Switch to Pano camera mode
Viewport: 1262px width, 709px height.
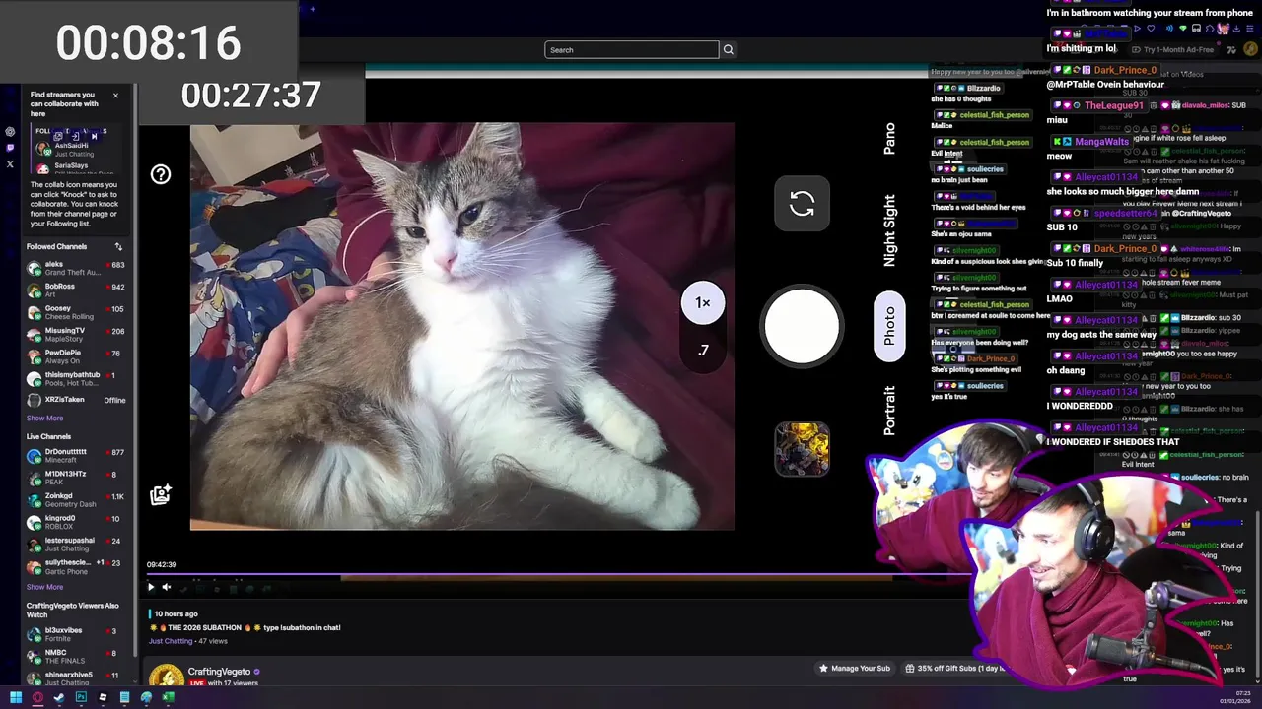[889, 138]
